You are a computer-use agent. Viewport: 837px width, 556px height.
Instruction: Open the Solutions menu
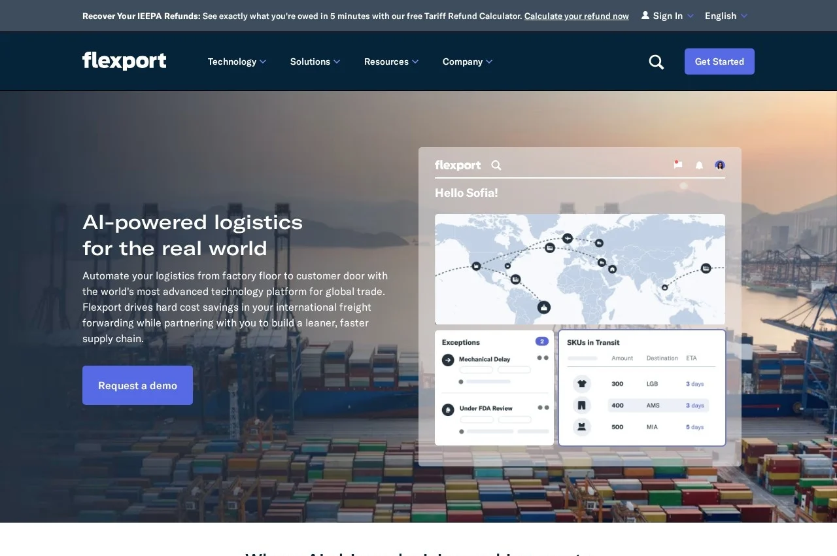(x=315, y=61)
